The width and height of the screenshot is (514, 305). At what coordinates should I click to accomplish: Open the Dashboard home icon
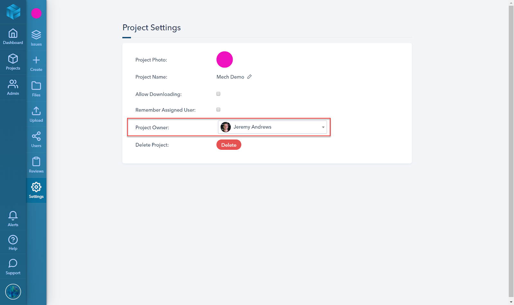[13, 33]
